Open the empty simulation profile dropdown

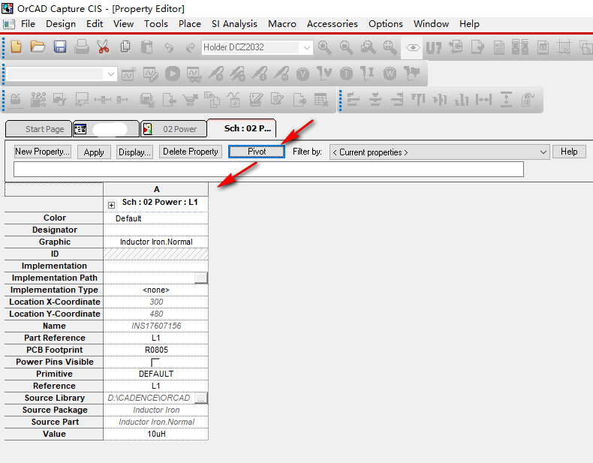click(111, 74)
